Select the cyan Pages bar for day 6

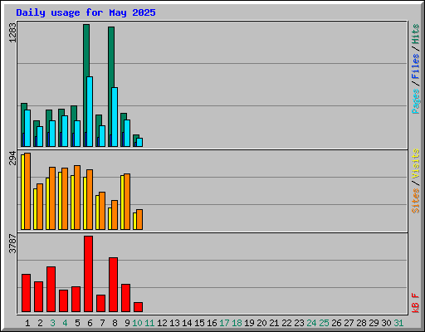(x=90, y=111)
